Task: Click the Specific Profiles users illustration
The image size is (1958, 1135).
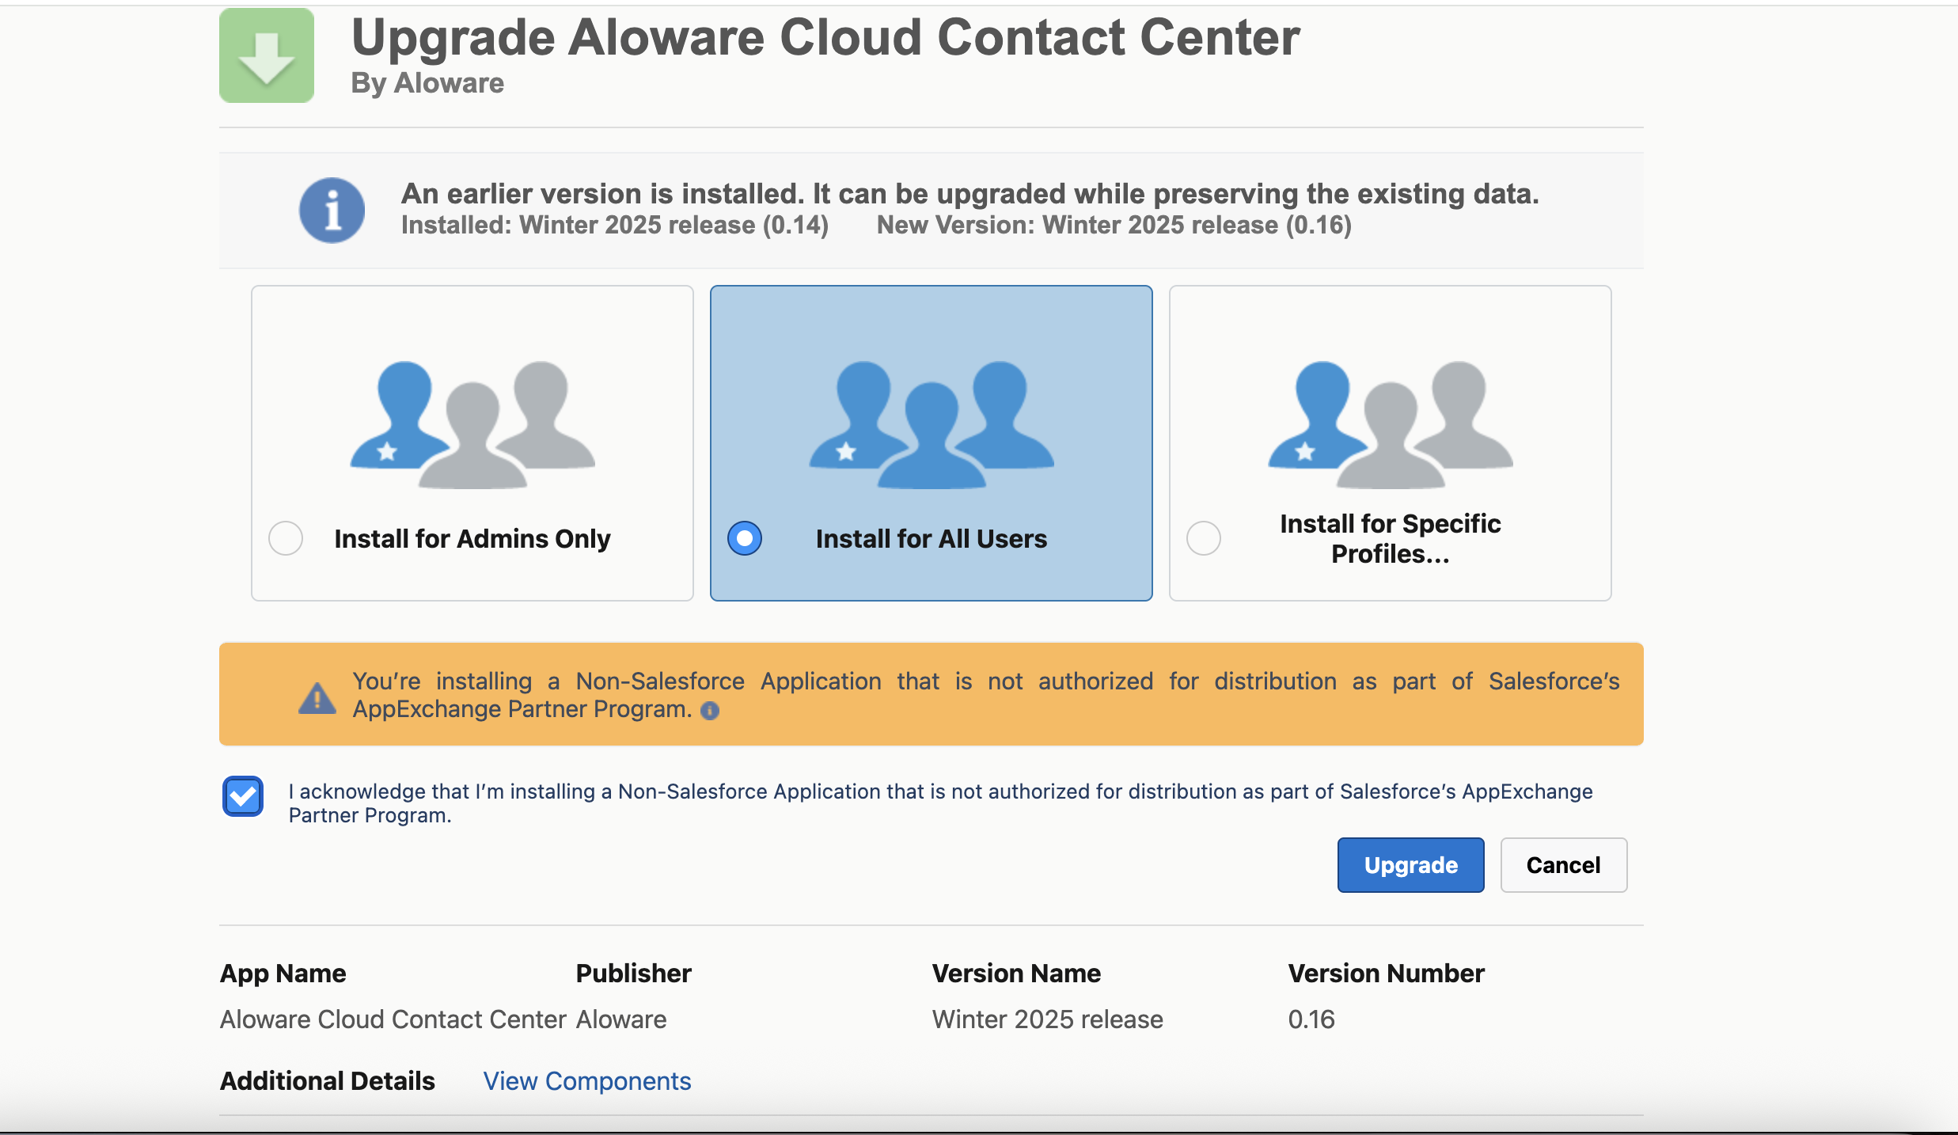Action: [x=1391, y=424]
